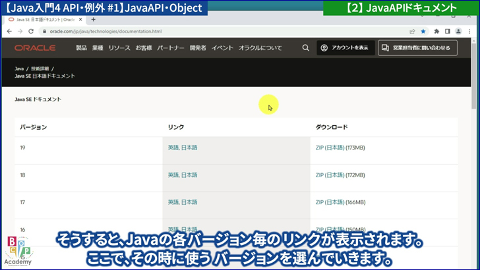Screen dimensions: 480x270
Task: Click the 営業担当者に問い合わせる button
Action: (417, 47)
